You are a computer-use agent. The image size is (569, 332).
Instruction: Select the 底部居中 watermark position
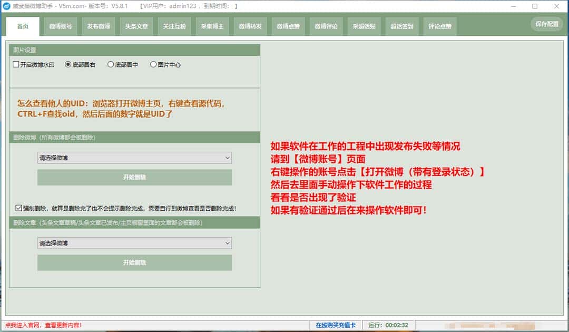[111, 64]
